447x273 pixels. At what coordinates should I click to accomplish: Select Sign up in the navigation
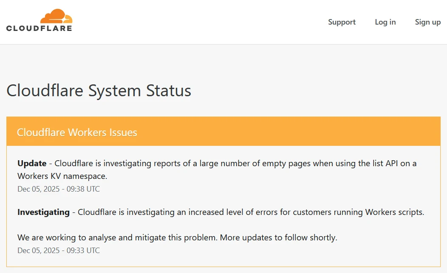pos(427,22)
